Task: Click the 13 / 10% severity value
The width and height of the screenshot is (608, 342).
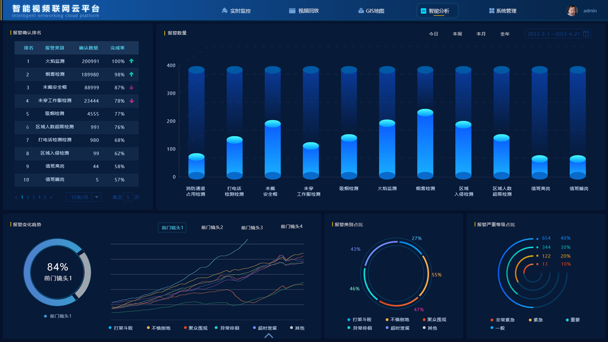Action: (556, 264)
